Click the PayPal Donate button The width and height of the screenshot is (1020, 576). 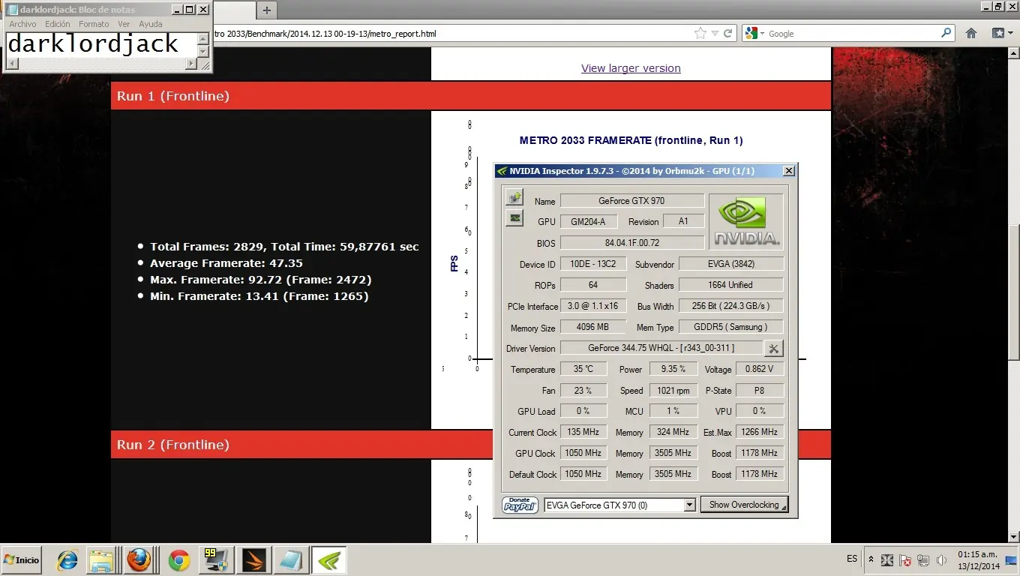[x=520, y=505]
